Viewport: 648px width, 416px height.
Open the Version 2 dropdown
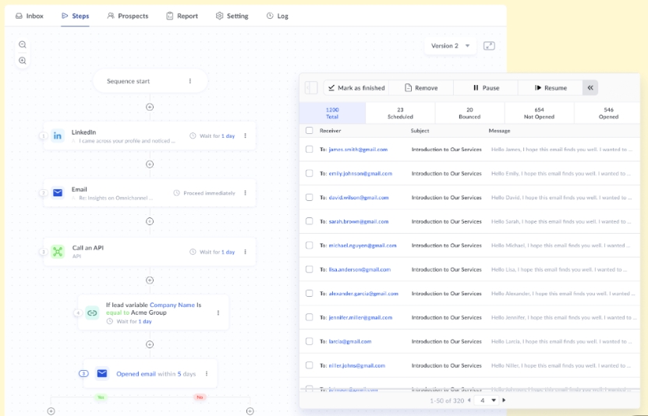450,46
